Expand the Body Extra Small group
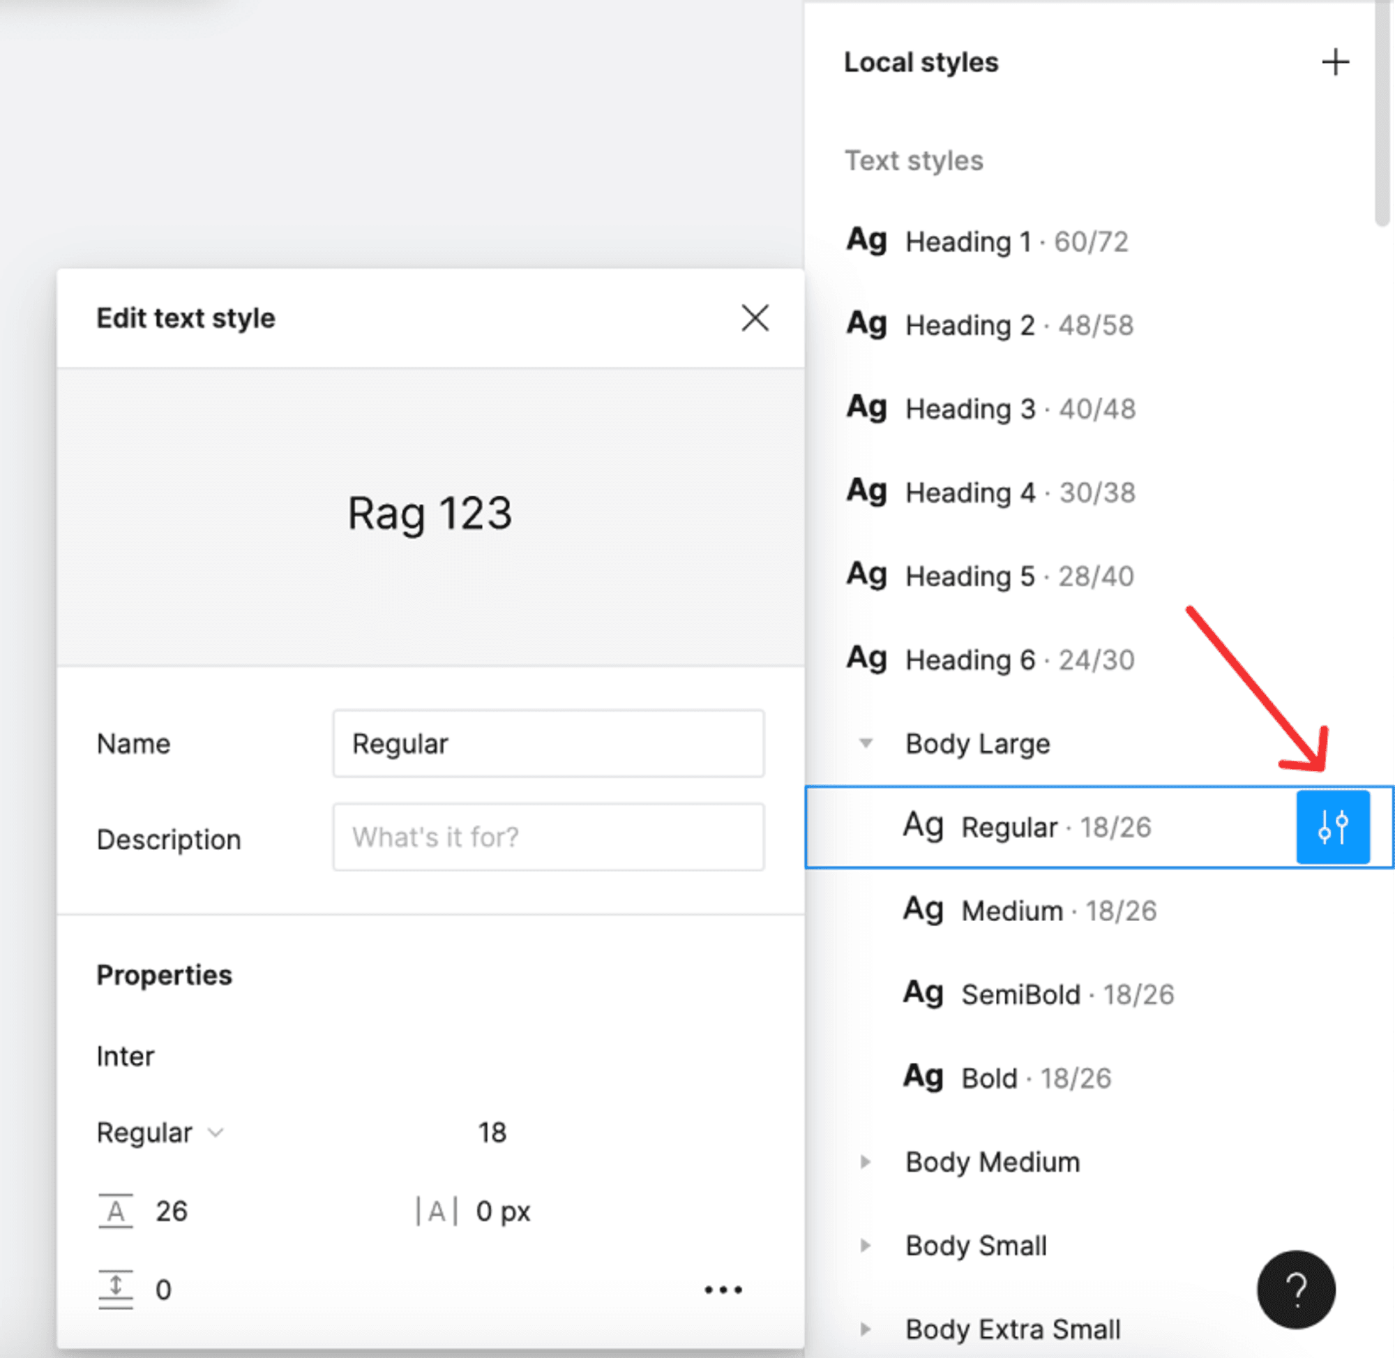 866,1329
